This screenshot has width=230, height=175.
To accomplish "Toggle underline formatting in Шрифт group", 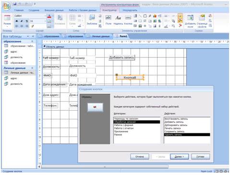I will point(27,21).
